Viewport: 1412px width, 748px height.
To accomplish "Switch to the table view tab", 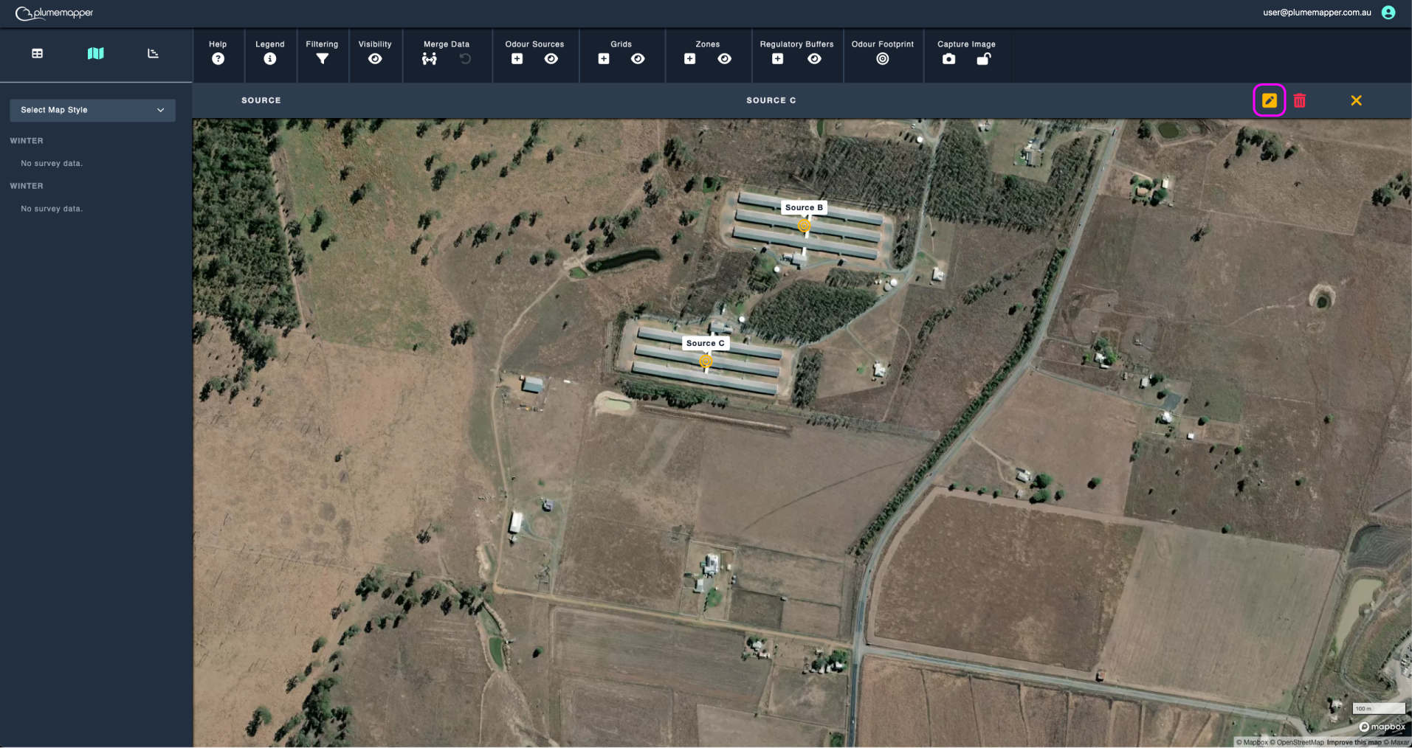I will pyautogui.click(x=38, y=53).
